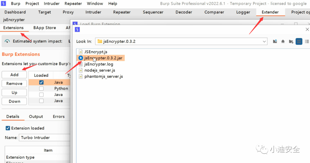The height and width of the screenshot is (163, 310).
Task: Click the Add extension button
Action: point(14,75)
